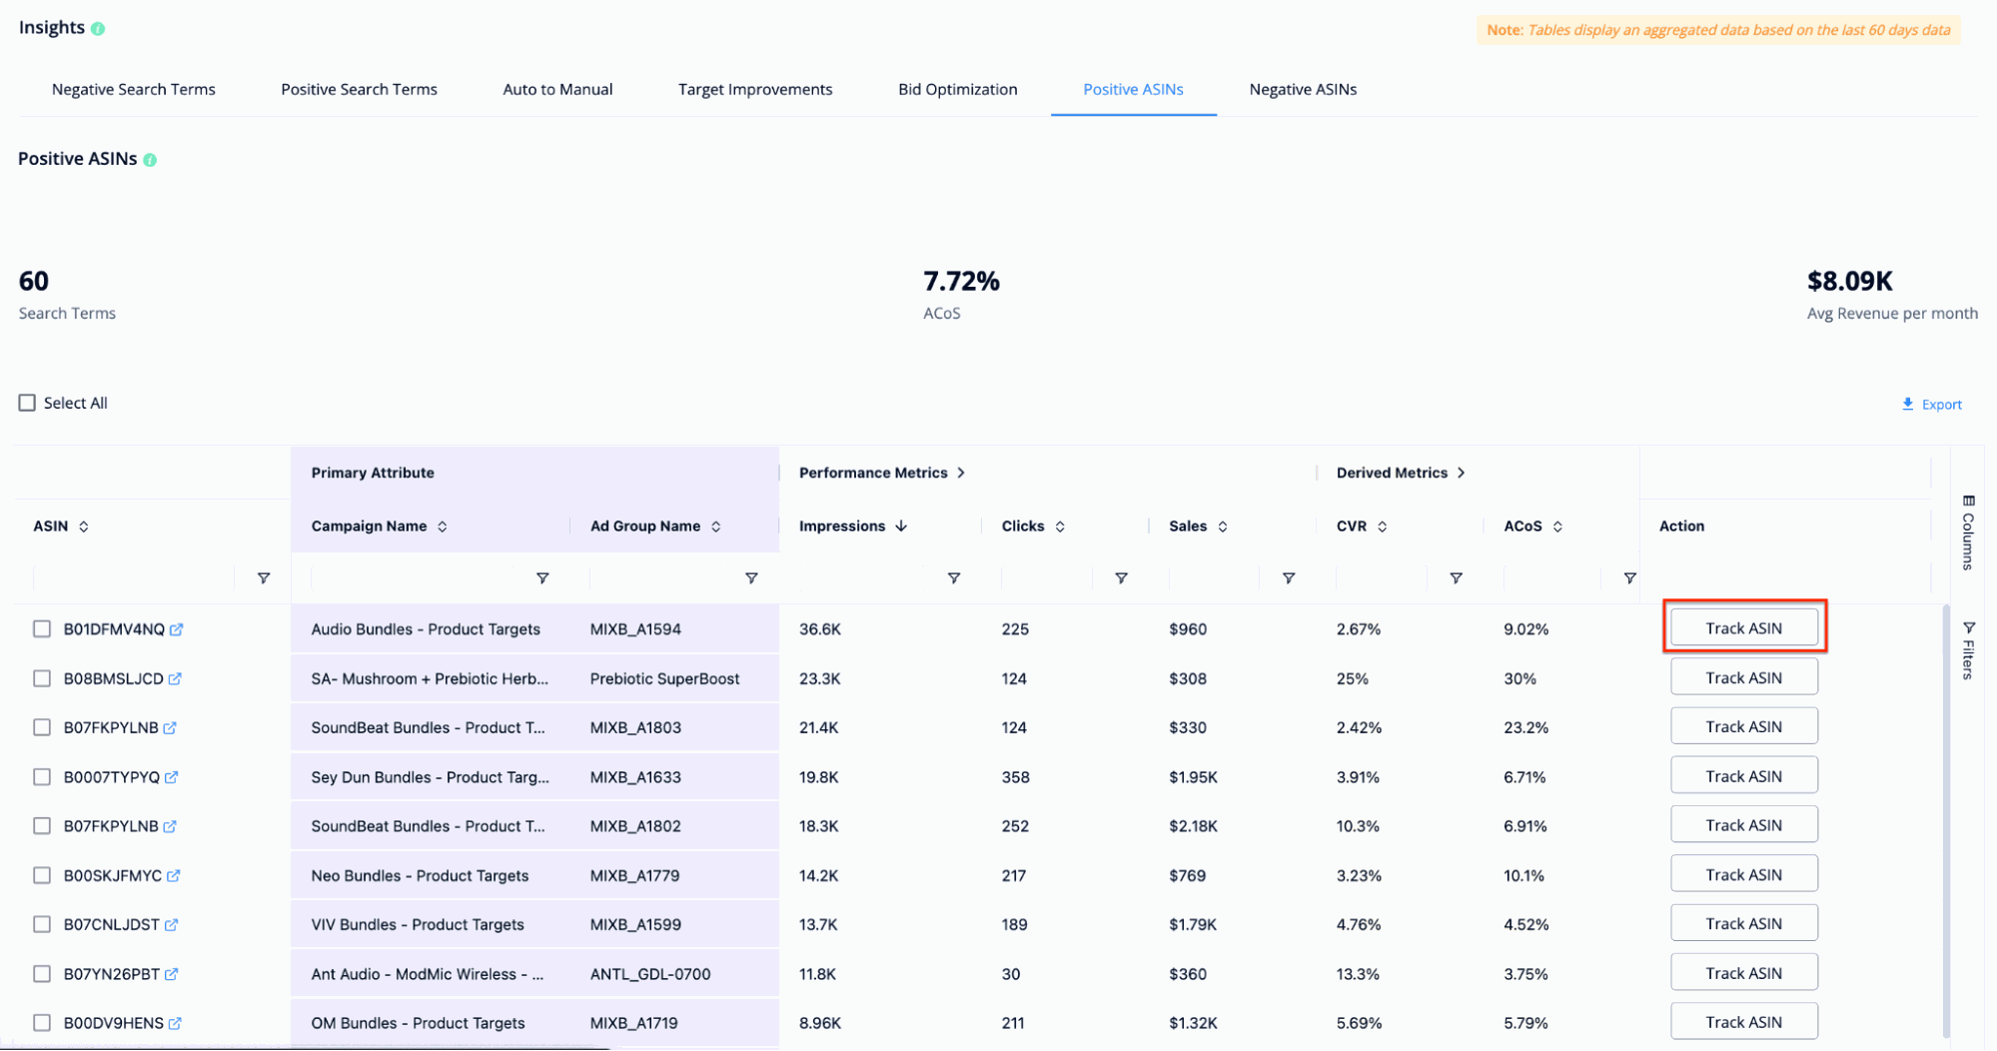Open the Clicks column filter icon
This screenshot has width=1997, height=1051.
[x=1122, y=578]
